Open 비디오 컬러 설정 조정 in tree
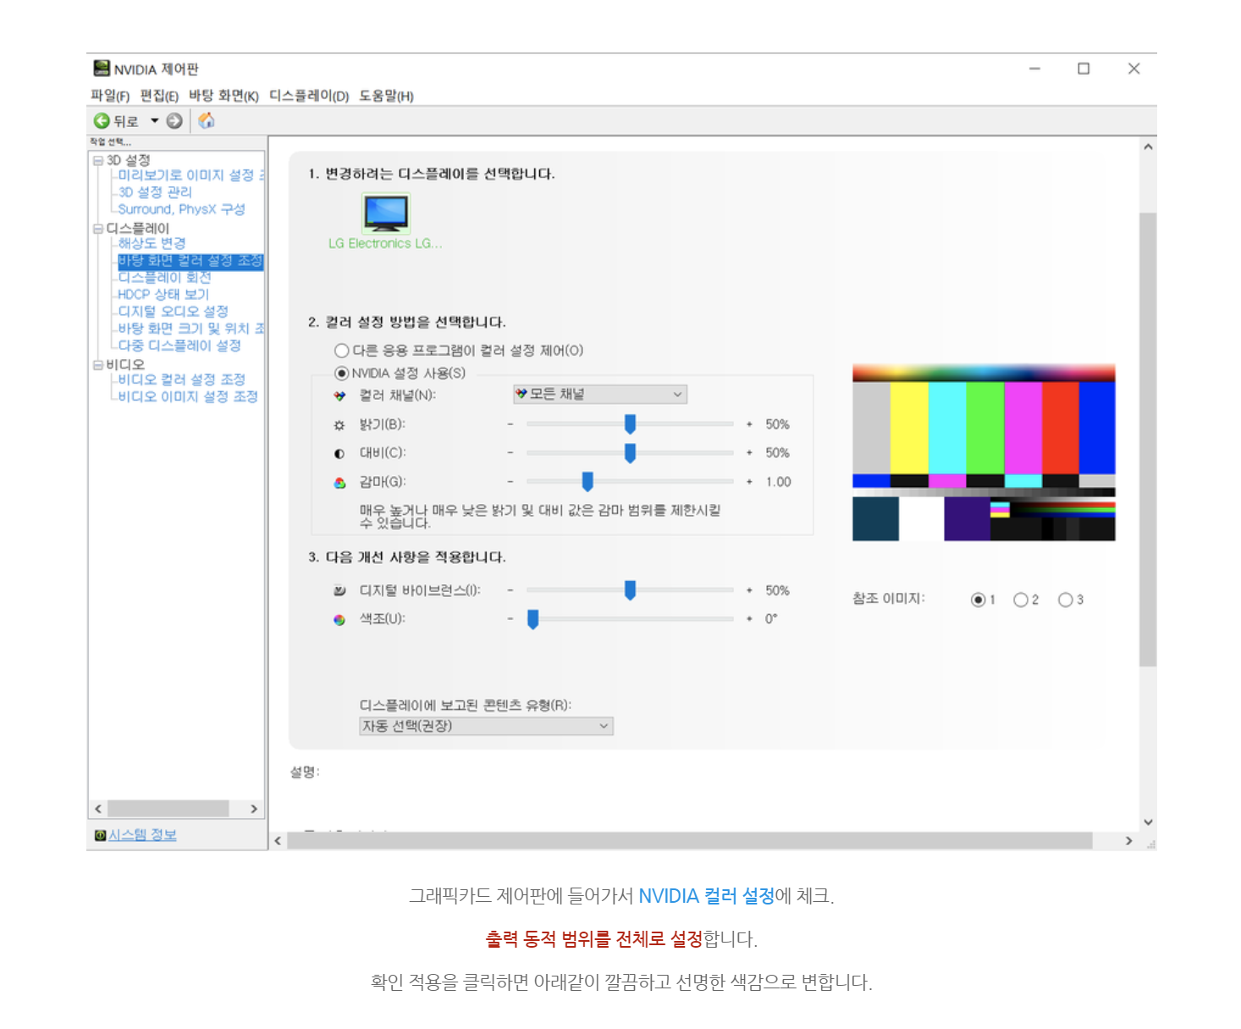 pyautogui.click(x=181, y=379)
